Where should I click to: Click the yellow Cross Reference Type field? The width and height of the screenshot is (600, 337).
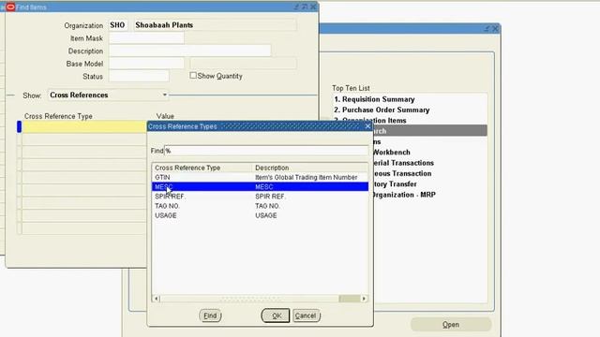(84, 127)
